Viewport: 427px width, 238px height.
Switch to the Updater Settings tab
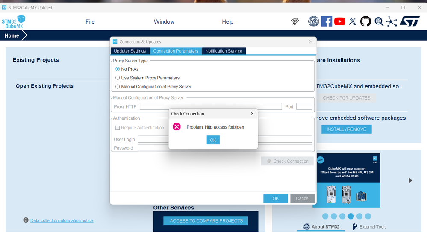(x=130, y=51)
